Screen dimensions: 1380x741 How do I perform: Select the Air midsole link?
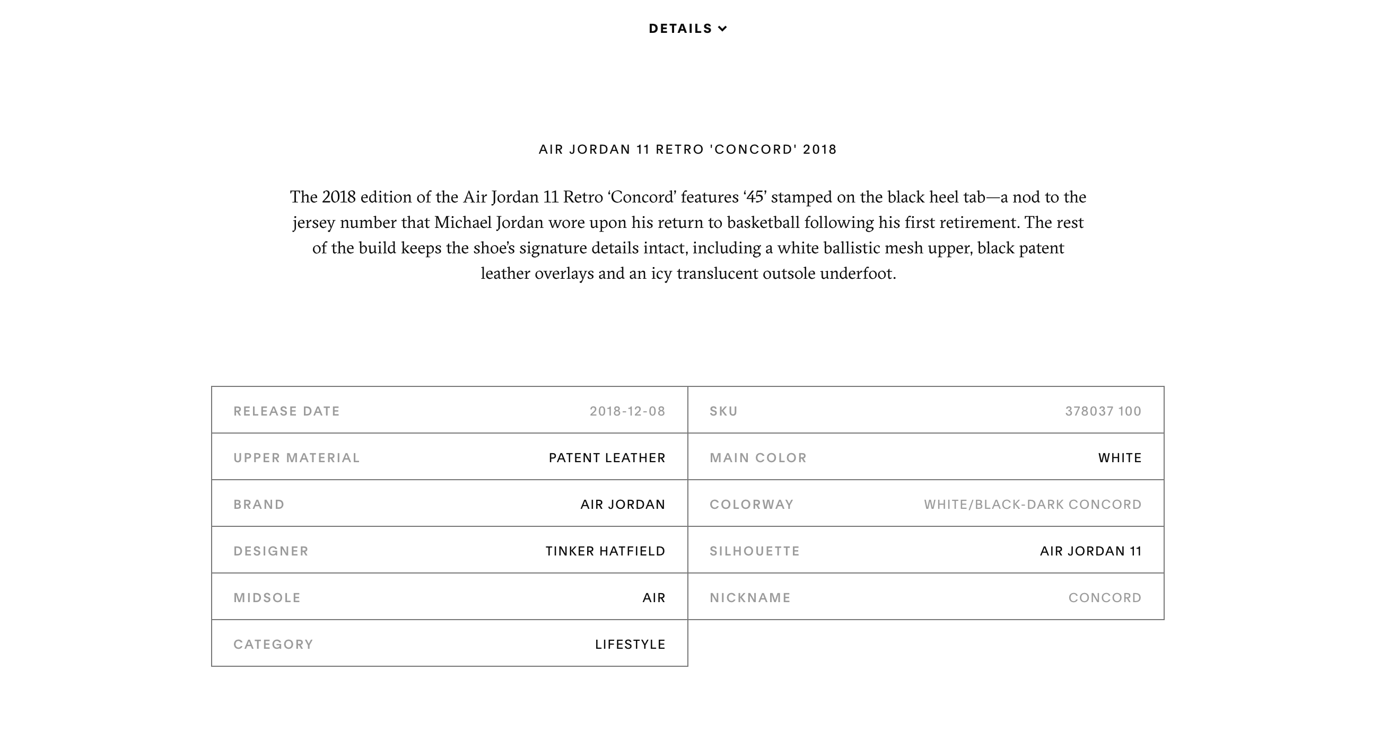[653, 597]
